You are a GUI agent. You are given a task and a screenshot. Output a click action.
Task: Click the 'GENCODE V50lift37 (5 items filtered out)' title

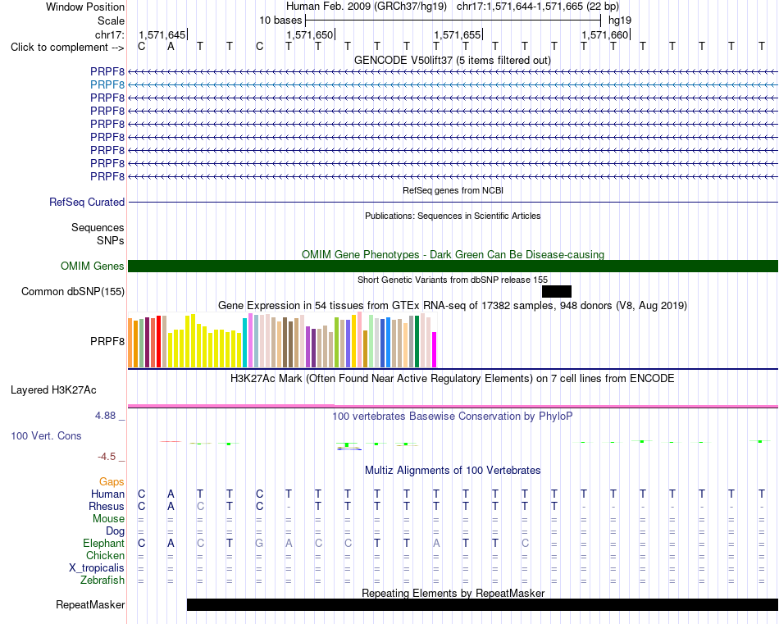pos(453,60)
